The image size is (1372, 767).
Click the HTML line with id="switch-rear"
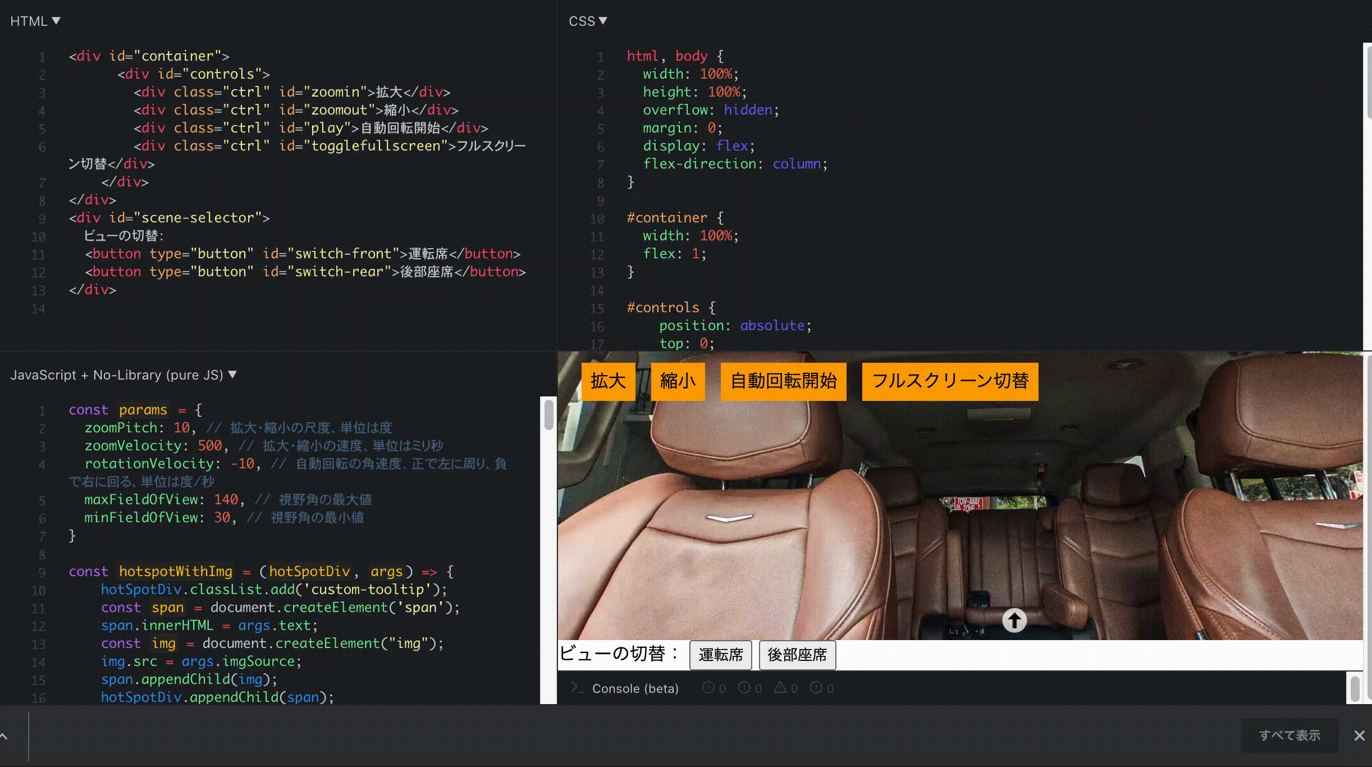pyautogui.click(x=305, y=271)
